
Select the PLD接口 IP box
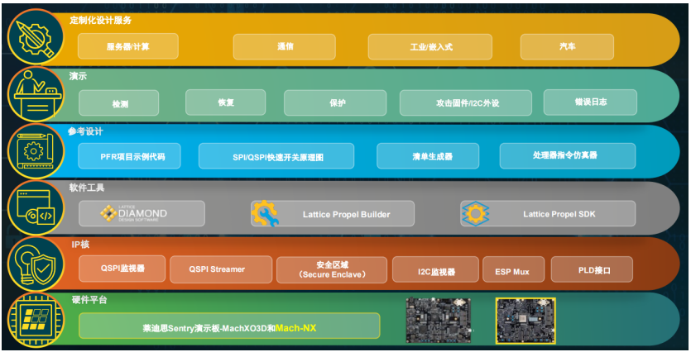tap(592, 269)
